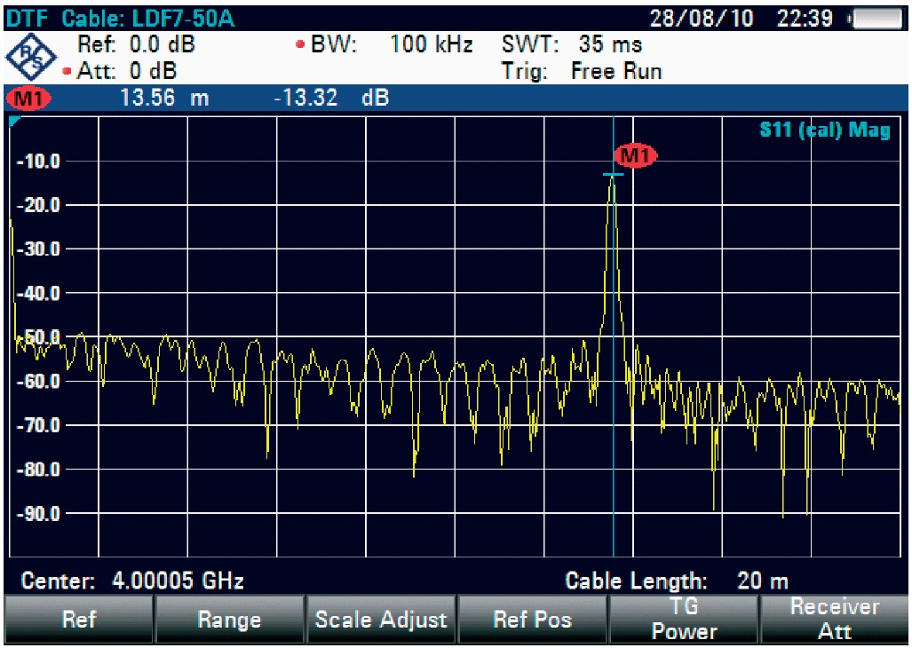Select the red M1 marker on the trace

pyautogui.click(x=636, y=156)
